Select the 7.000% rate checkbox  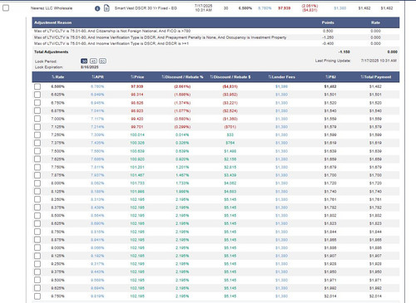click(x=37, y=119)
